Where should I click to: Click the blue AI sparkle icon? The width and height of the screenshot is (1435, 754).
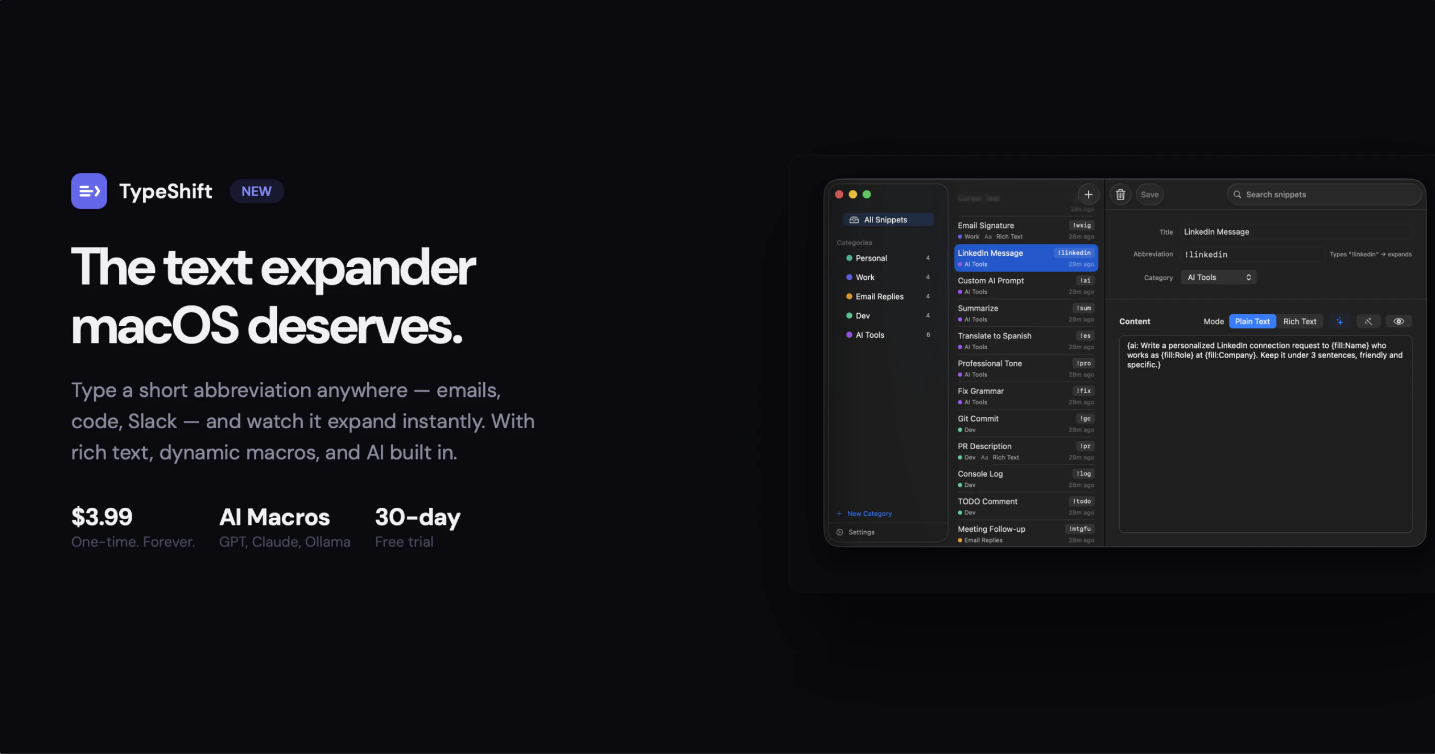[1340, 322]
